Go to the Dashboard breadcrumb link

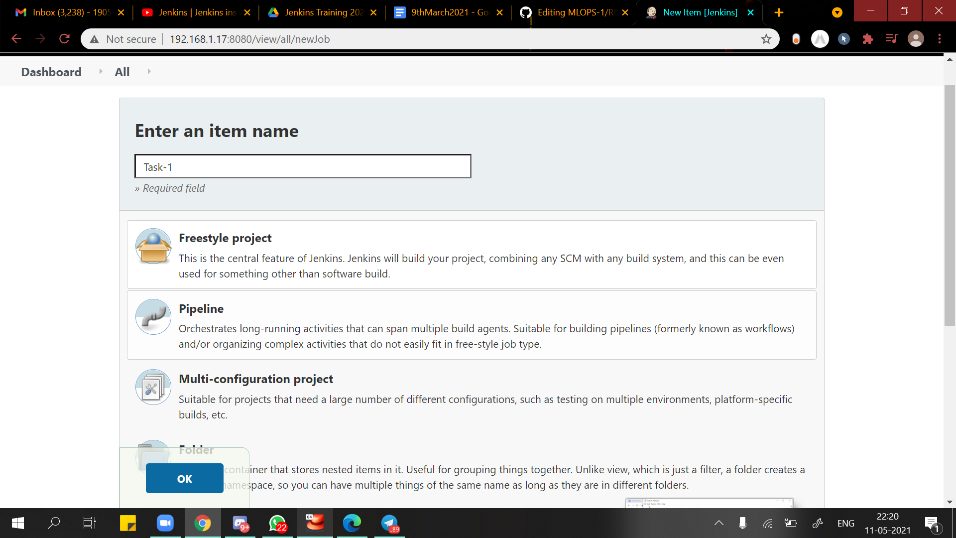click(51, 72)
